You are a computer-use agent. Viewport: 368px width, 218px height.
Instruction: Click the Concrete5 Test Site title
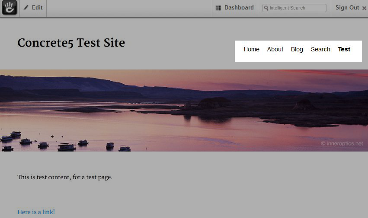[x=71, y=43]
